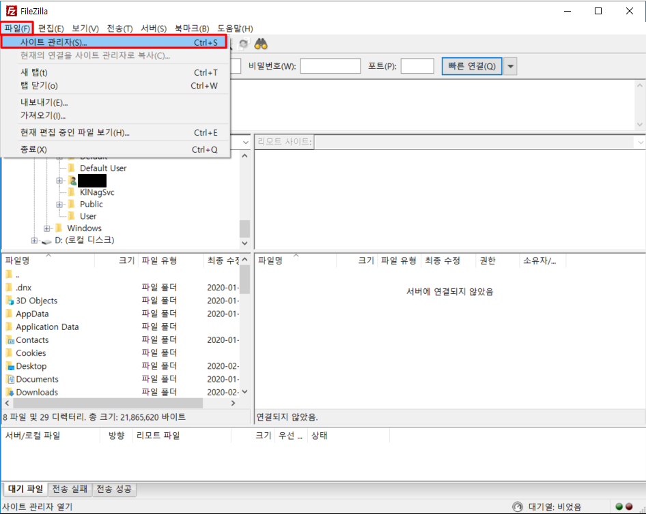Click the Downloads folder icon
The height and width of the screenshot is (514, 646).
click(10, 392)
